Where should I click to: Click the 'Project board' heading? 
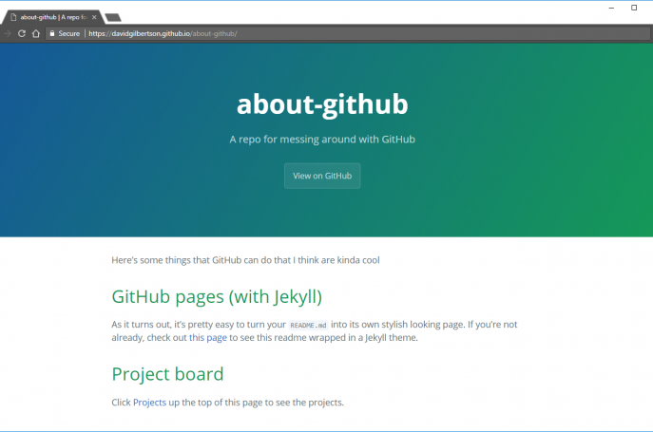[167, 374]
